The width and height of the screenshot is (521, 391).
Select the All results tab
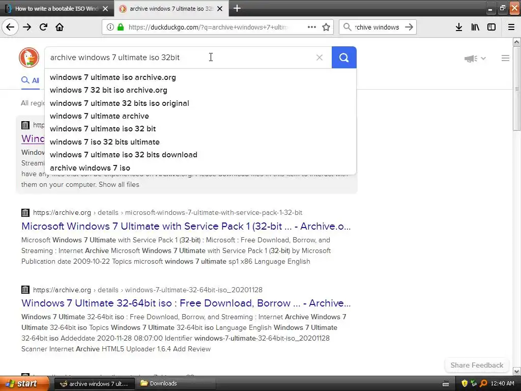30,80
